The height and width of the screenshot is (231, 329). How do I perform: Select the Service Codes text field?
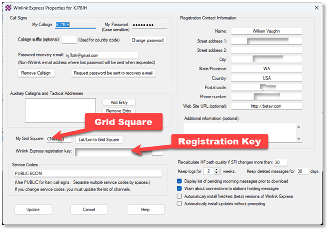(87, 174)
